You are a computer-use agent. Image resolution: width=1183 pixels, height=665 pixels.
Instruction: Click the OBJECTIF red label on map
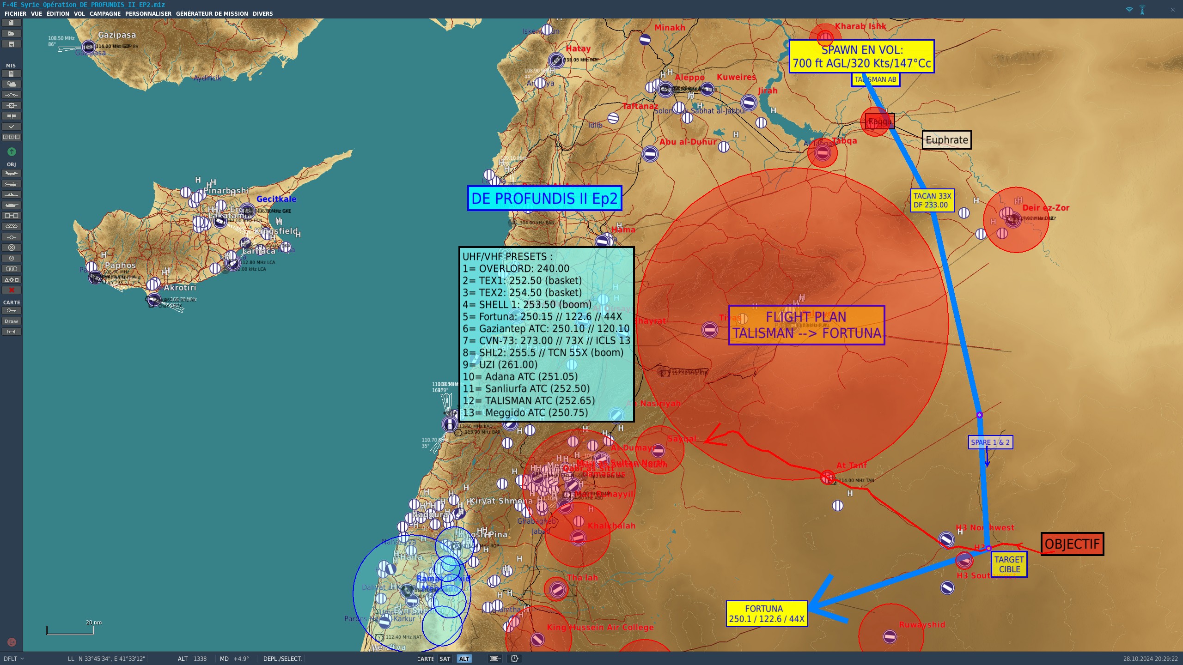click(1072, 544)
